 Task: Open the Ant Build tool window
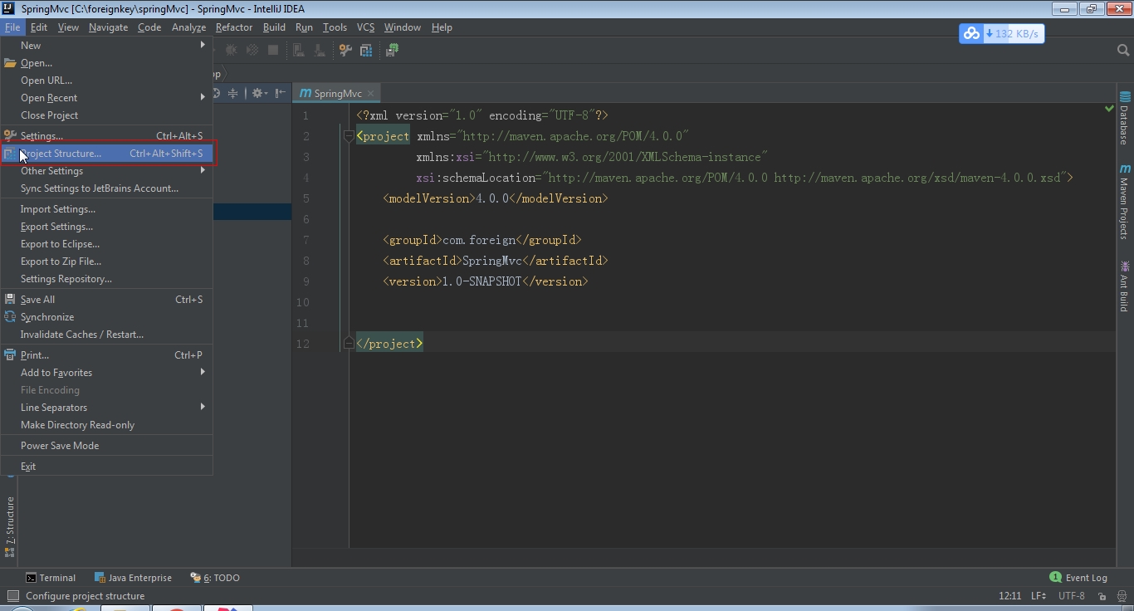pos(1125,286)
